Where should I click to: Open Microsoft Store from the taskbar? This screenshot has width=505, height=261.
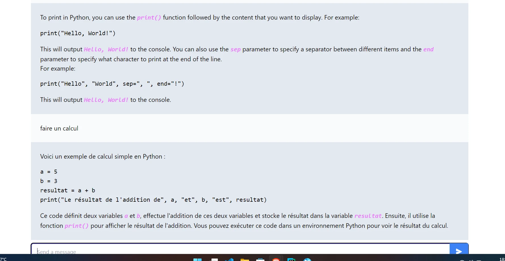pyautogui.click(x=260, y=259)
